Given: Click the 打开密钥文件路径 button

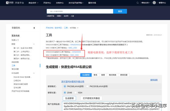Looking at the screenshot, I should [x=91, y=98].
